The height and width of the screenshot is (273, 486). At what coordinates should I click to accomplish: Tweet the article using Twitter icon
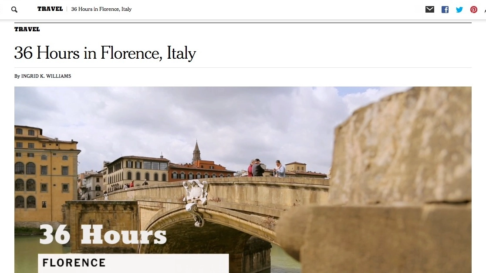(x=459, y=10)
